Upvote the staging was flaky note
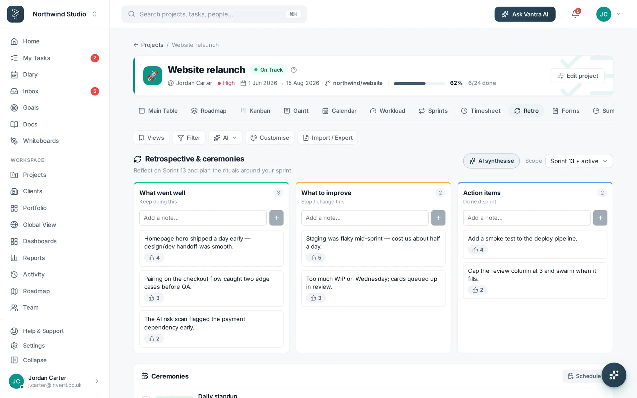 316,258
